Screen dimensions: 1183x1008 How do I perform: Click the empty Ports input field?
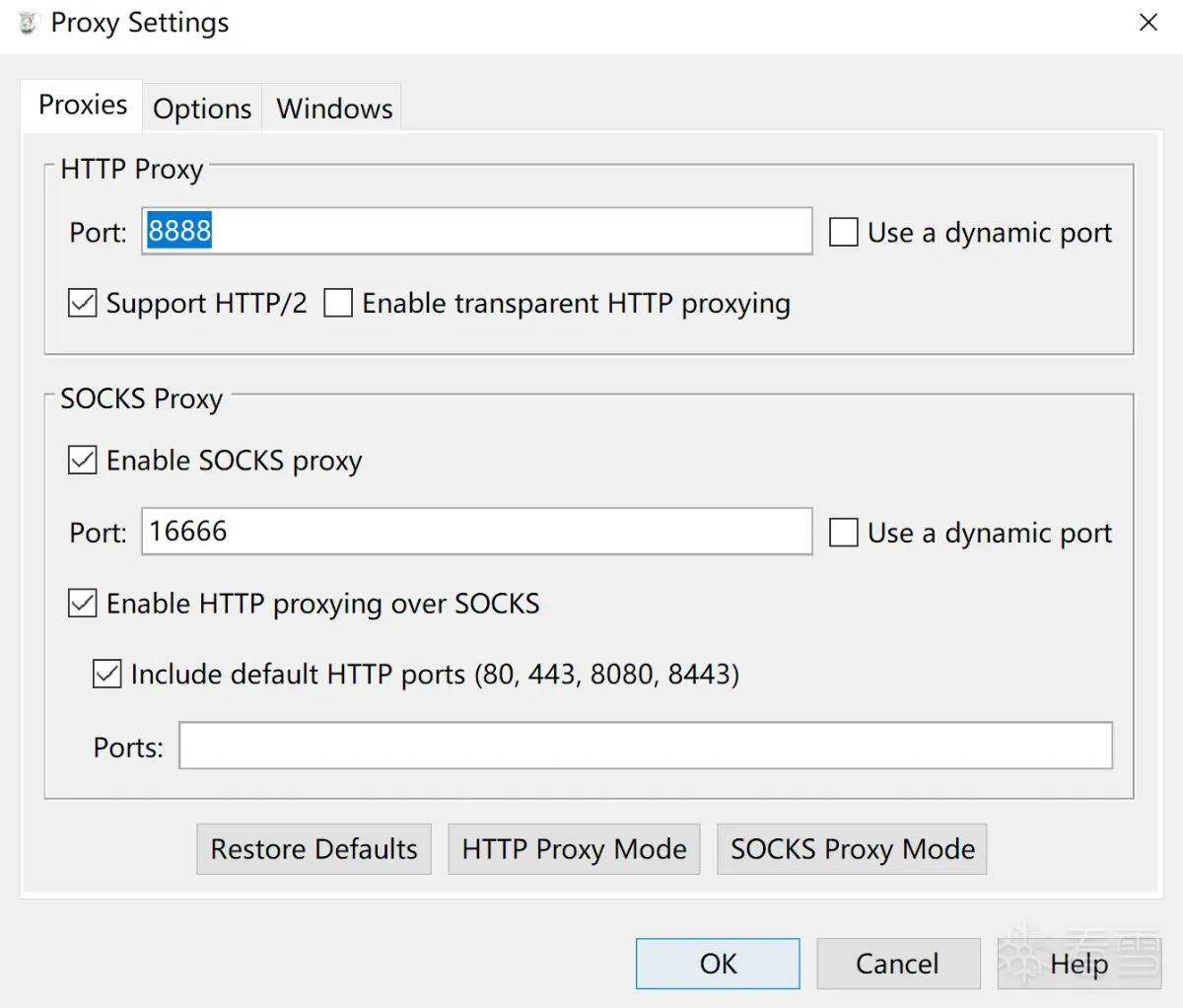[x=645, y=746]
